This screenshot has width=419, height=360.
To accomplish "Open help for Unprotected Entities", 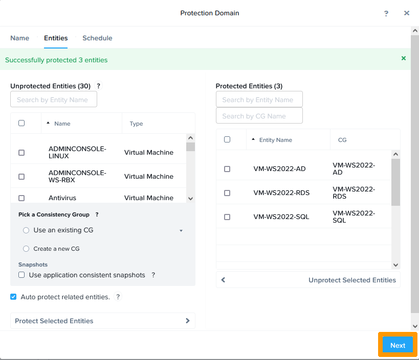I will (x=99, y=86).
